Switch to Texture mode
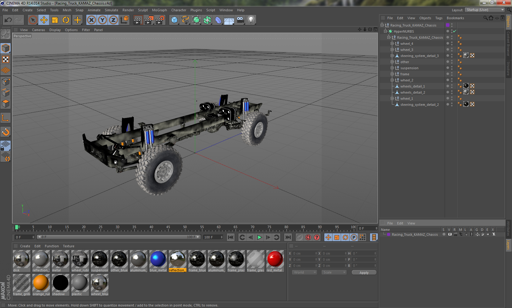The width and height of the screenshot is (512, 308). click(6, 59)
